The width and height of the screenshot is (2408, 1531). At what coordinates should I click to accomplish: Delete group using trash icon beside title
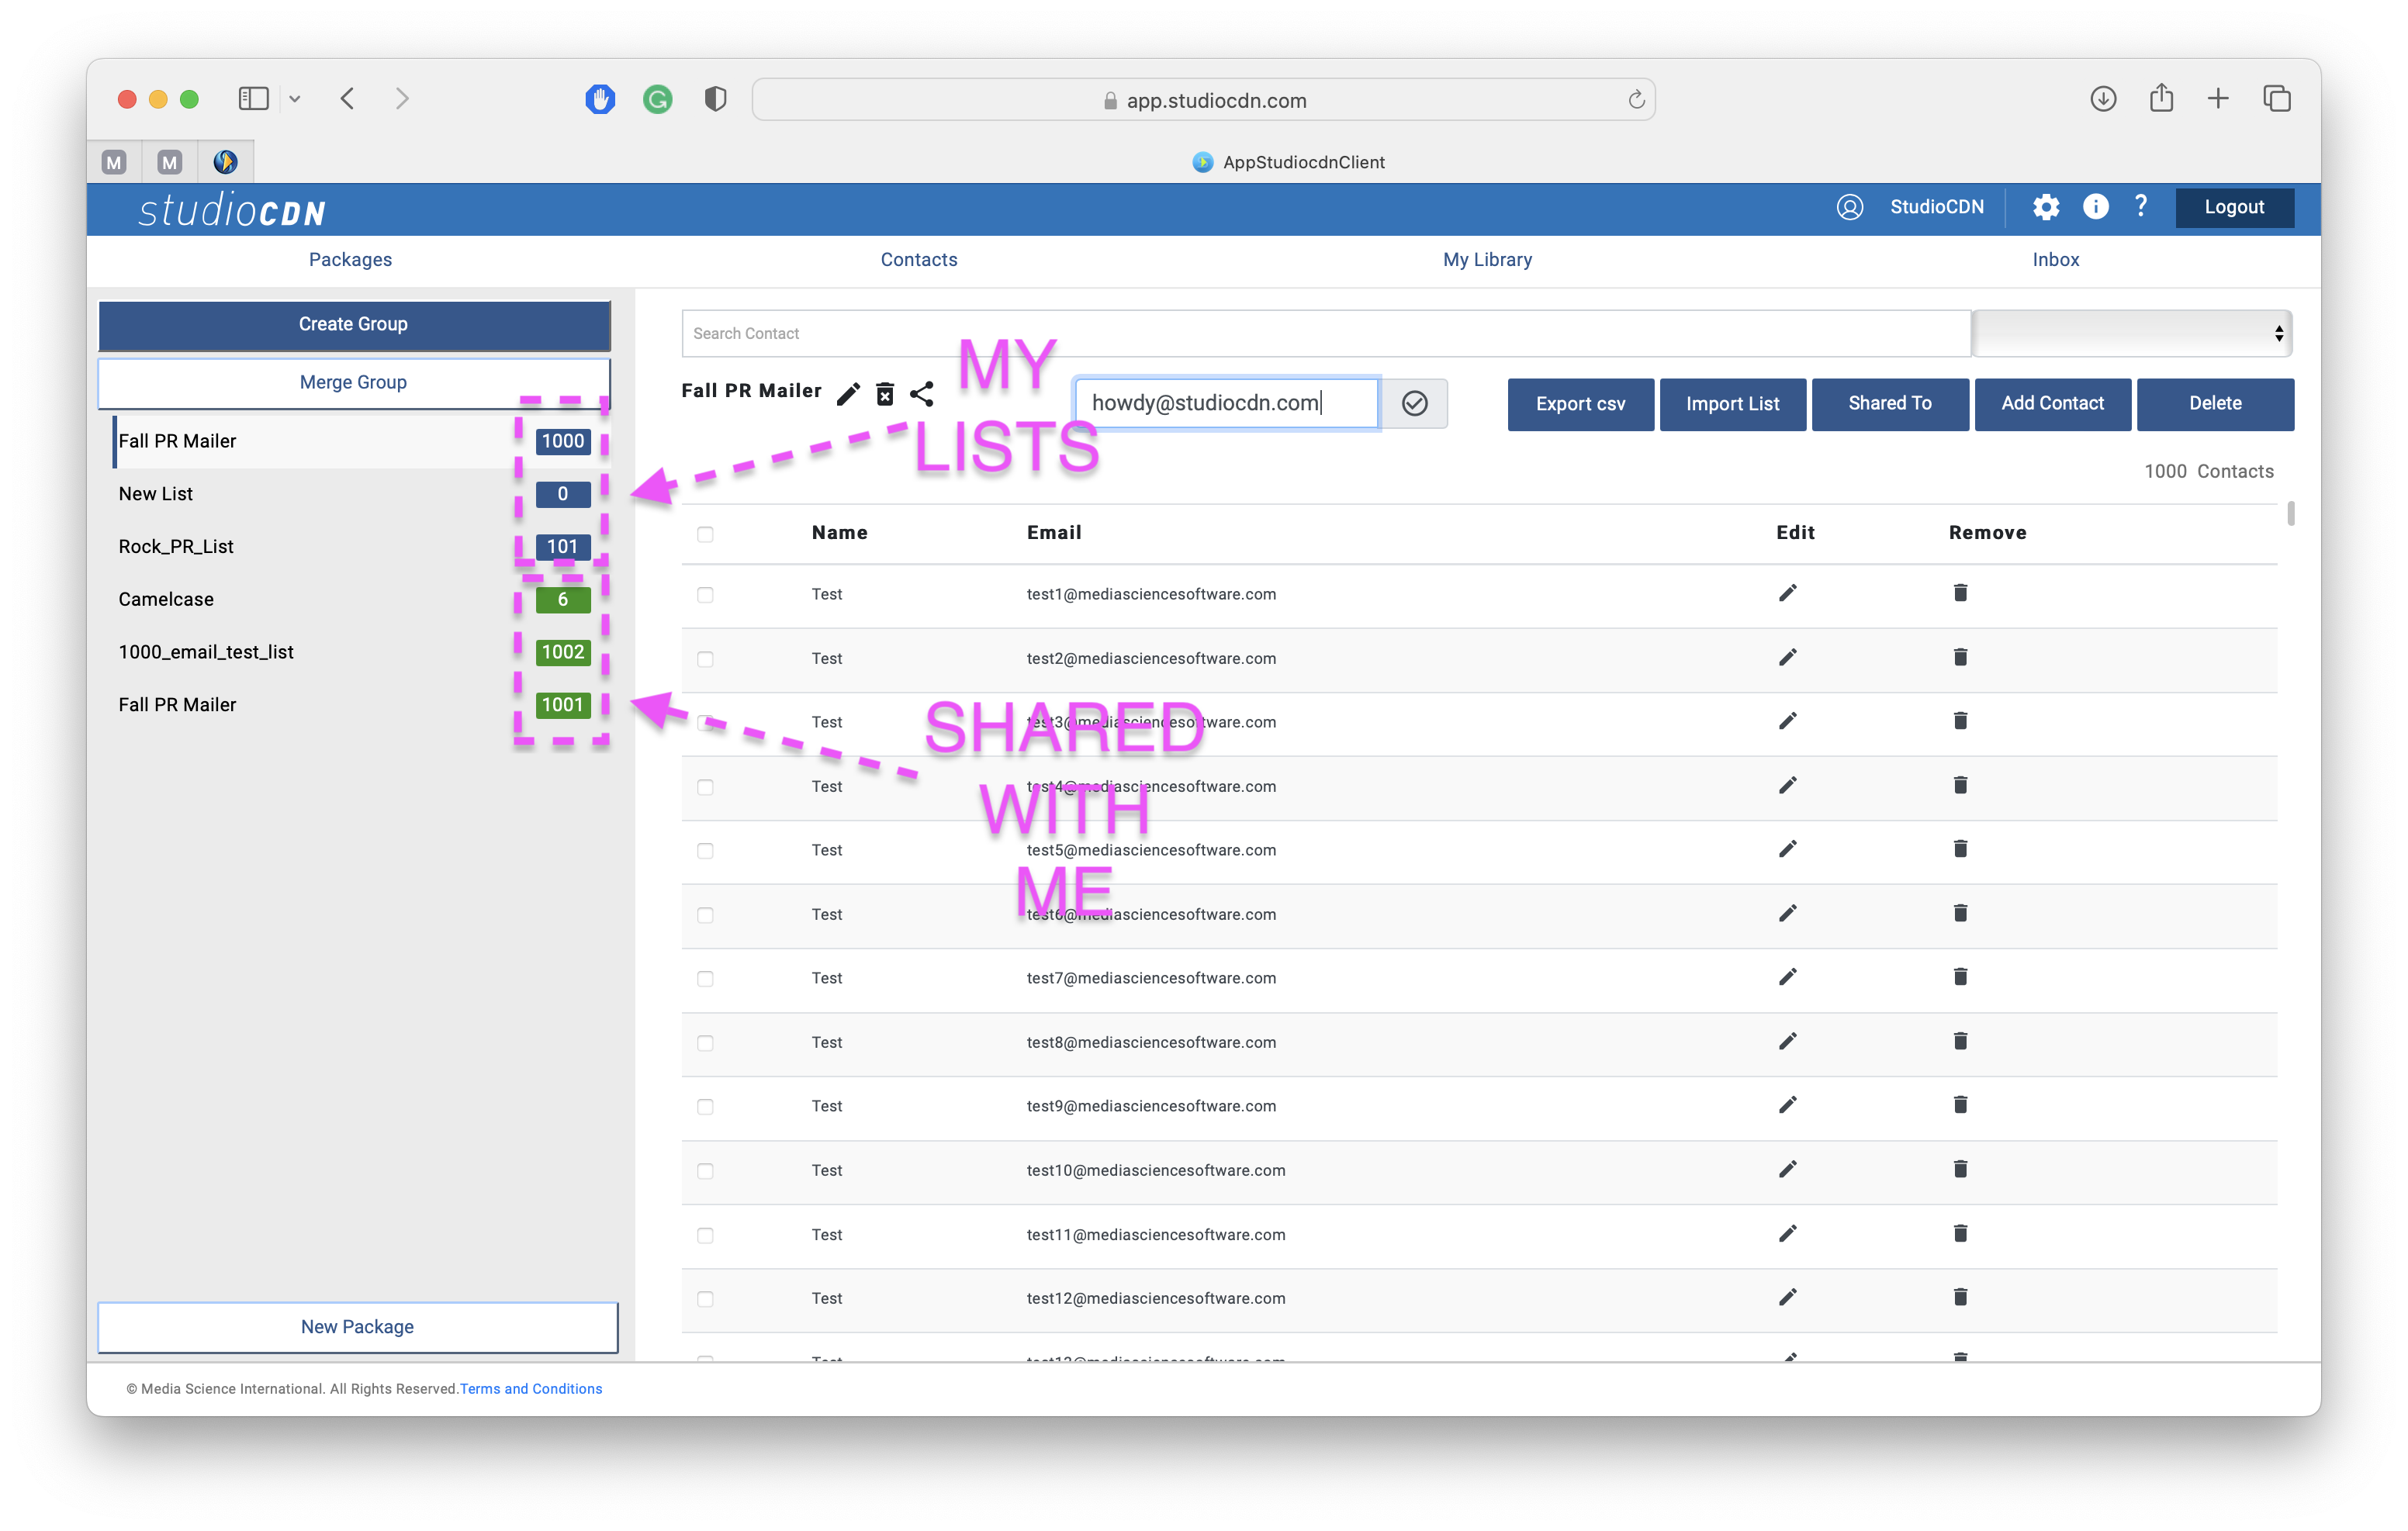(885, 394)
